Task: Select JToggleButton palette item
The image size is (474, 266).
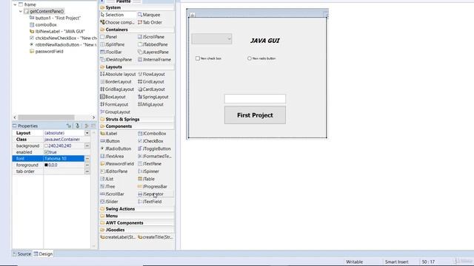Action: tap(155, 149)
